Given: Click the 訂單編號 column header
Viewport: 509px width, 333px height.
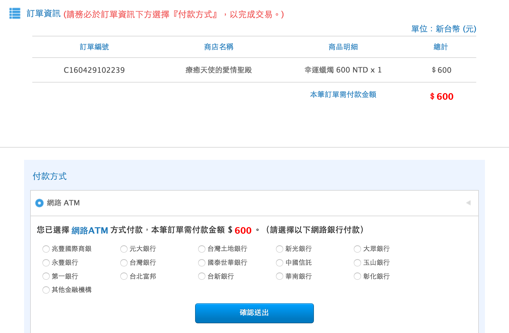Looking at the screenshot, I should (94, 47).
